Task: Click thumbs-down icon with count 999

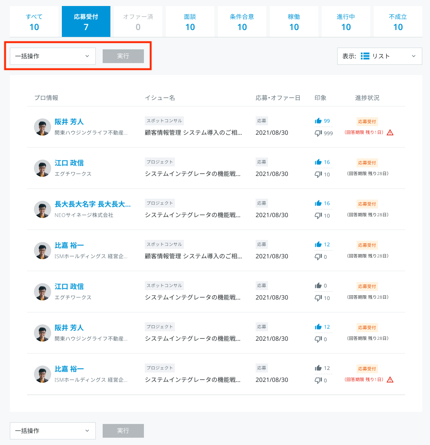Action: [x=318, y=133]
